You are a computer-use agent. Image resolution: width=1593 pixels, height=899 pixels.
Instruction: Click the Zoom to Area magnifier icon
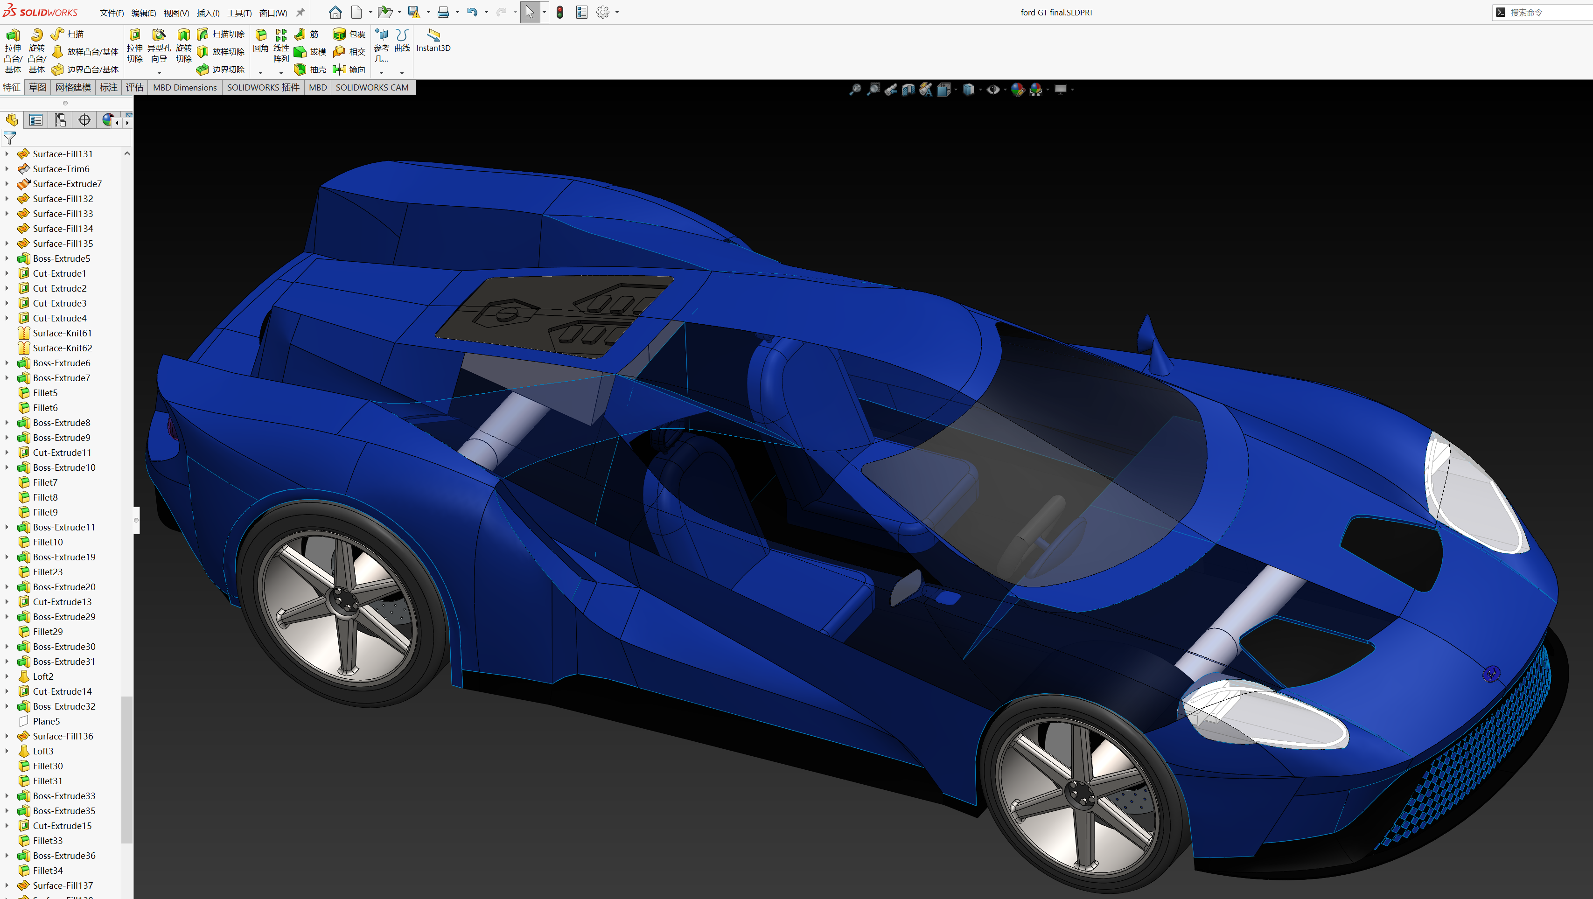click(x=873, y=90)
